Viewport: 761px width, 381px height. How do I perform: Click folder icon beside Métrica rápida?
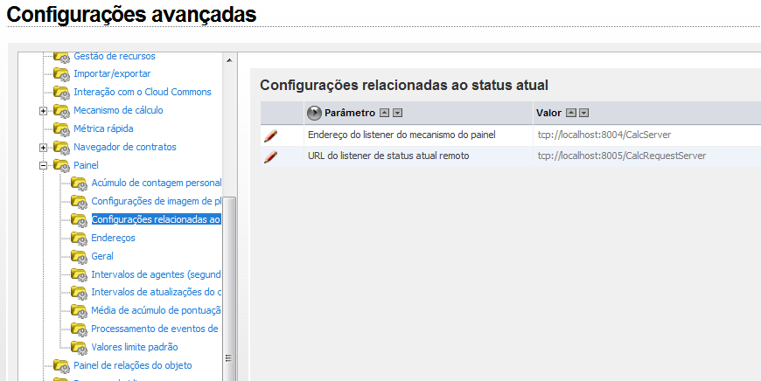click(x=61, y=129)
